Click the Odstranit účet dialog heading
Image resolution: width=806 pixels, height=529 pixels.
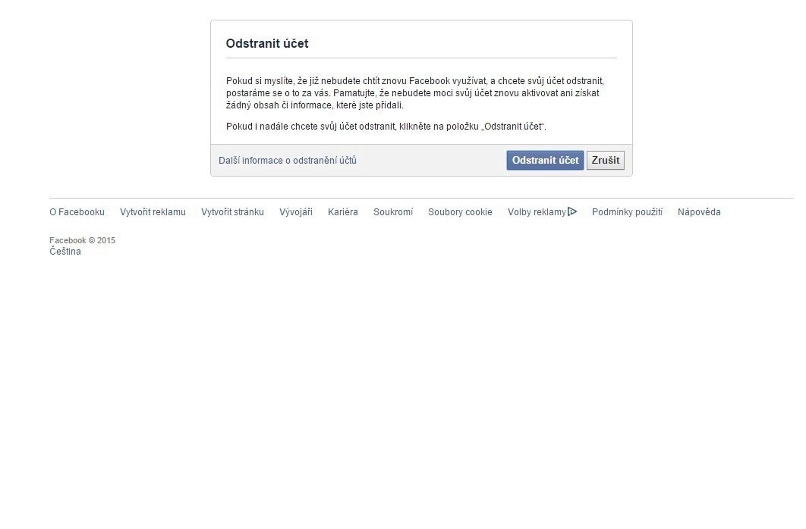267,44
